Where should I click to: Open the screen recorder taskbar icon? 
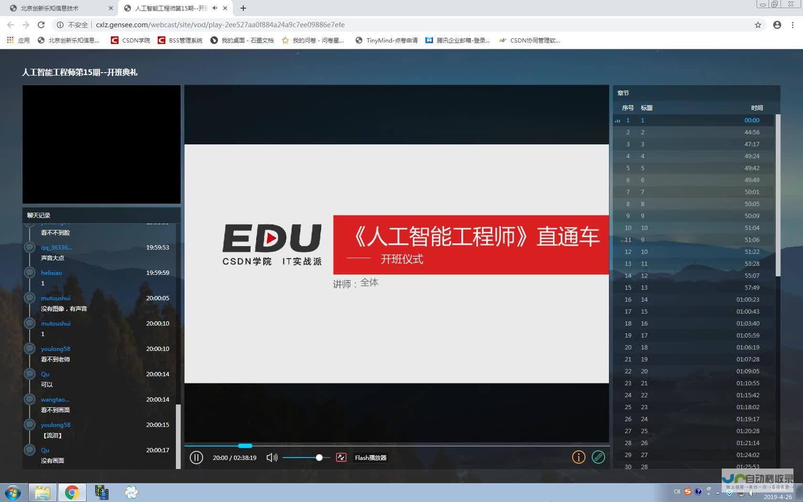pos(102,492)
